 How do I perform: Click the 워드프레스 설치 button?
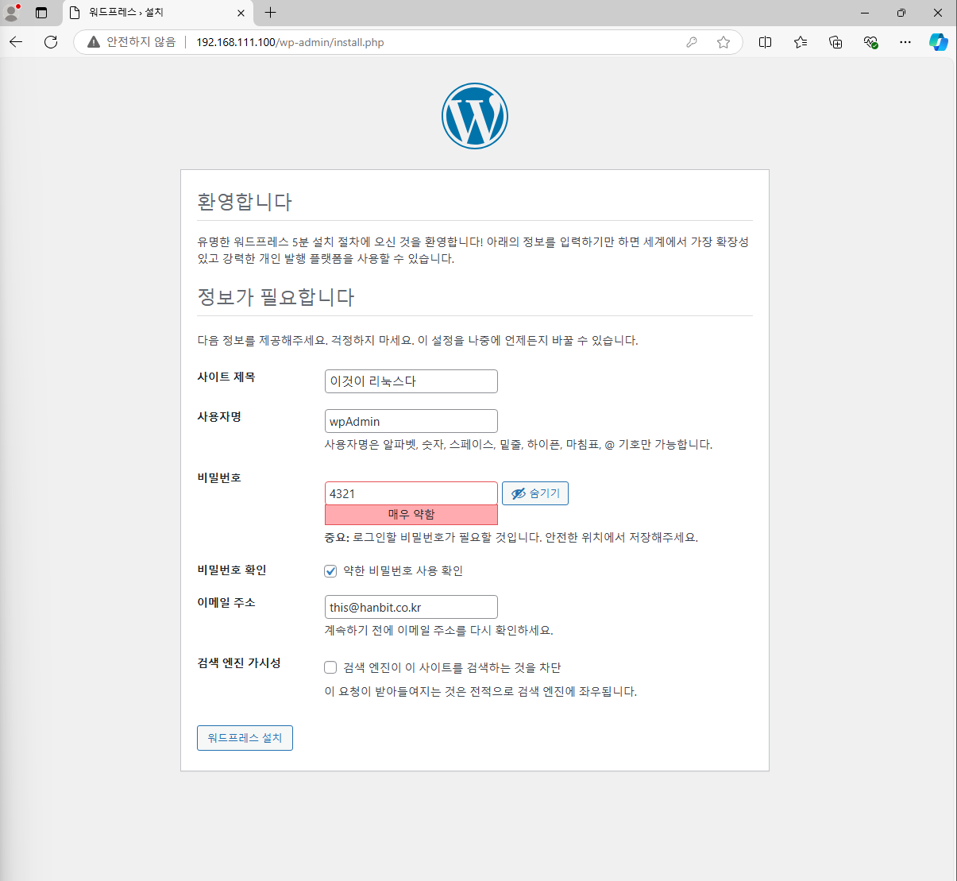[x=245, y=738]
